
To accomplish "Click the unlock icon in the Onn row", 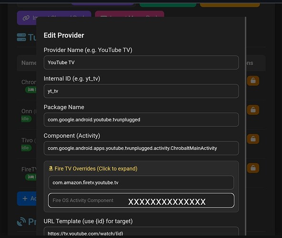I will tap(253, 109).
